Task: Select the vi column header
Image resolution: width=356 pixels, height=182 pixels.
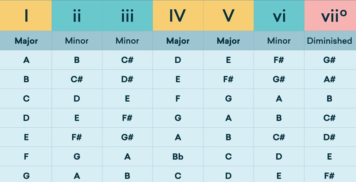Action: coord(279,15)
